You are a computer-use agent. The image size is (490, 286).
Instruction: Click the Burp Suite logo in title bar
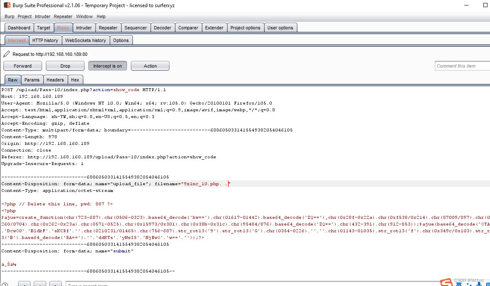click(x=7, y=5)
